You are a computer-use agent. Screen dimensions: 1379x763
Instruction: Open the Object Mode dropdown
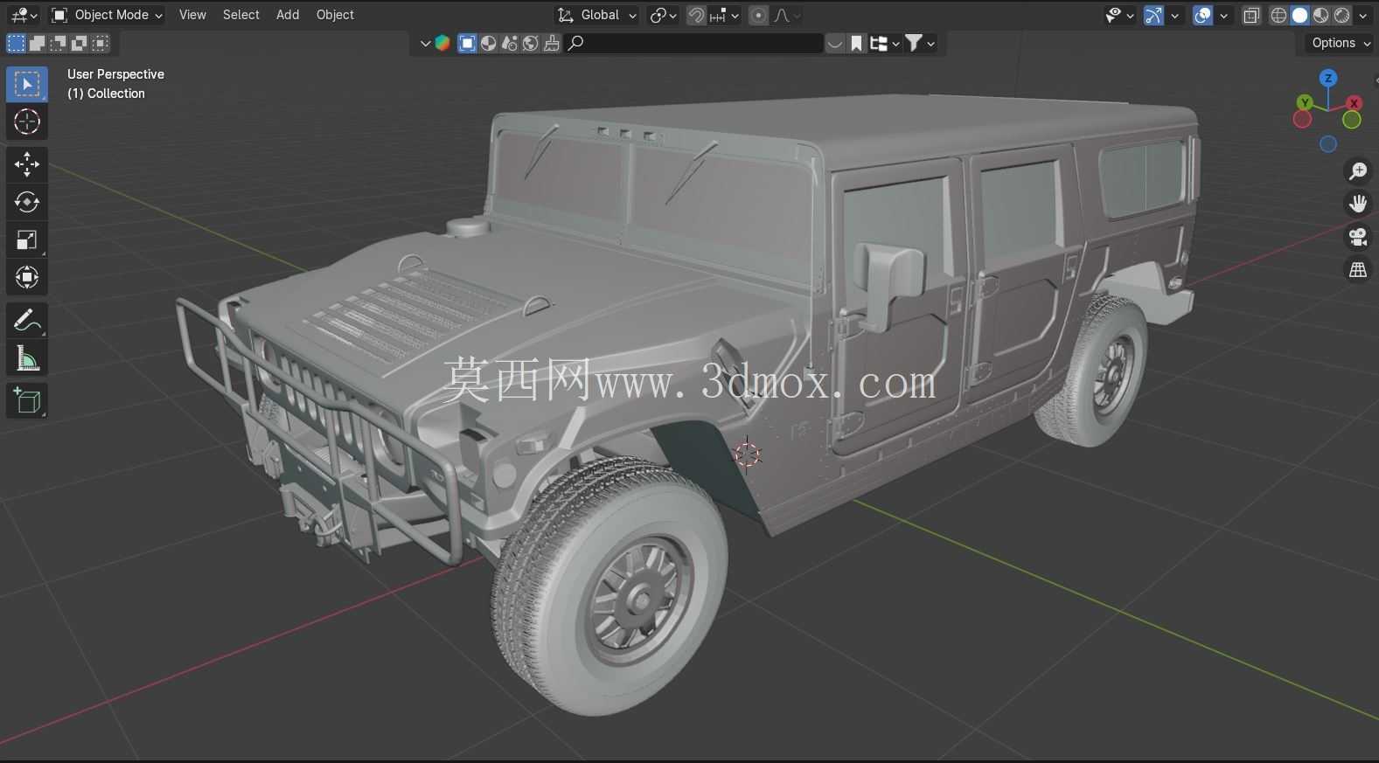pos(107,15)
